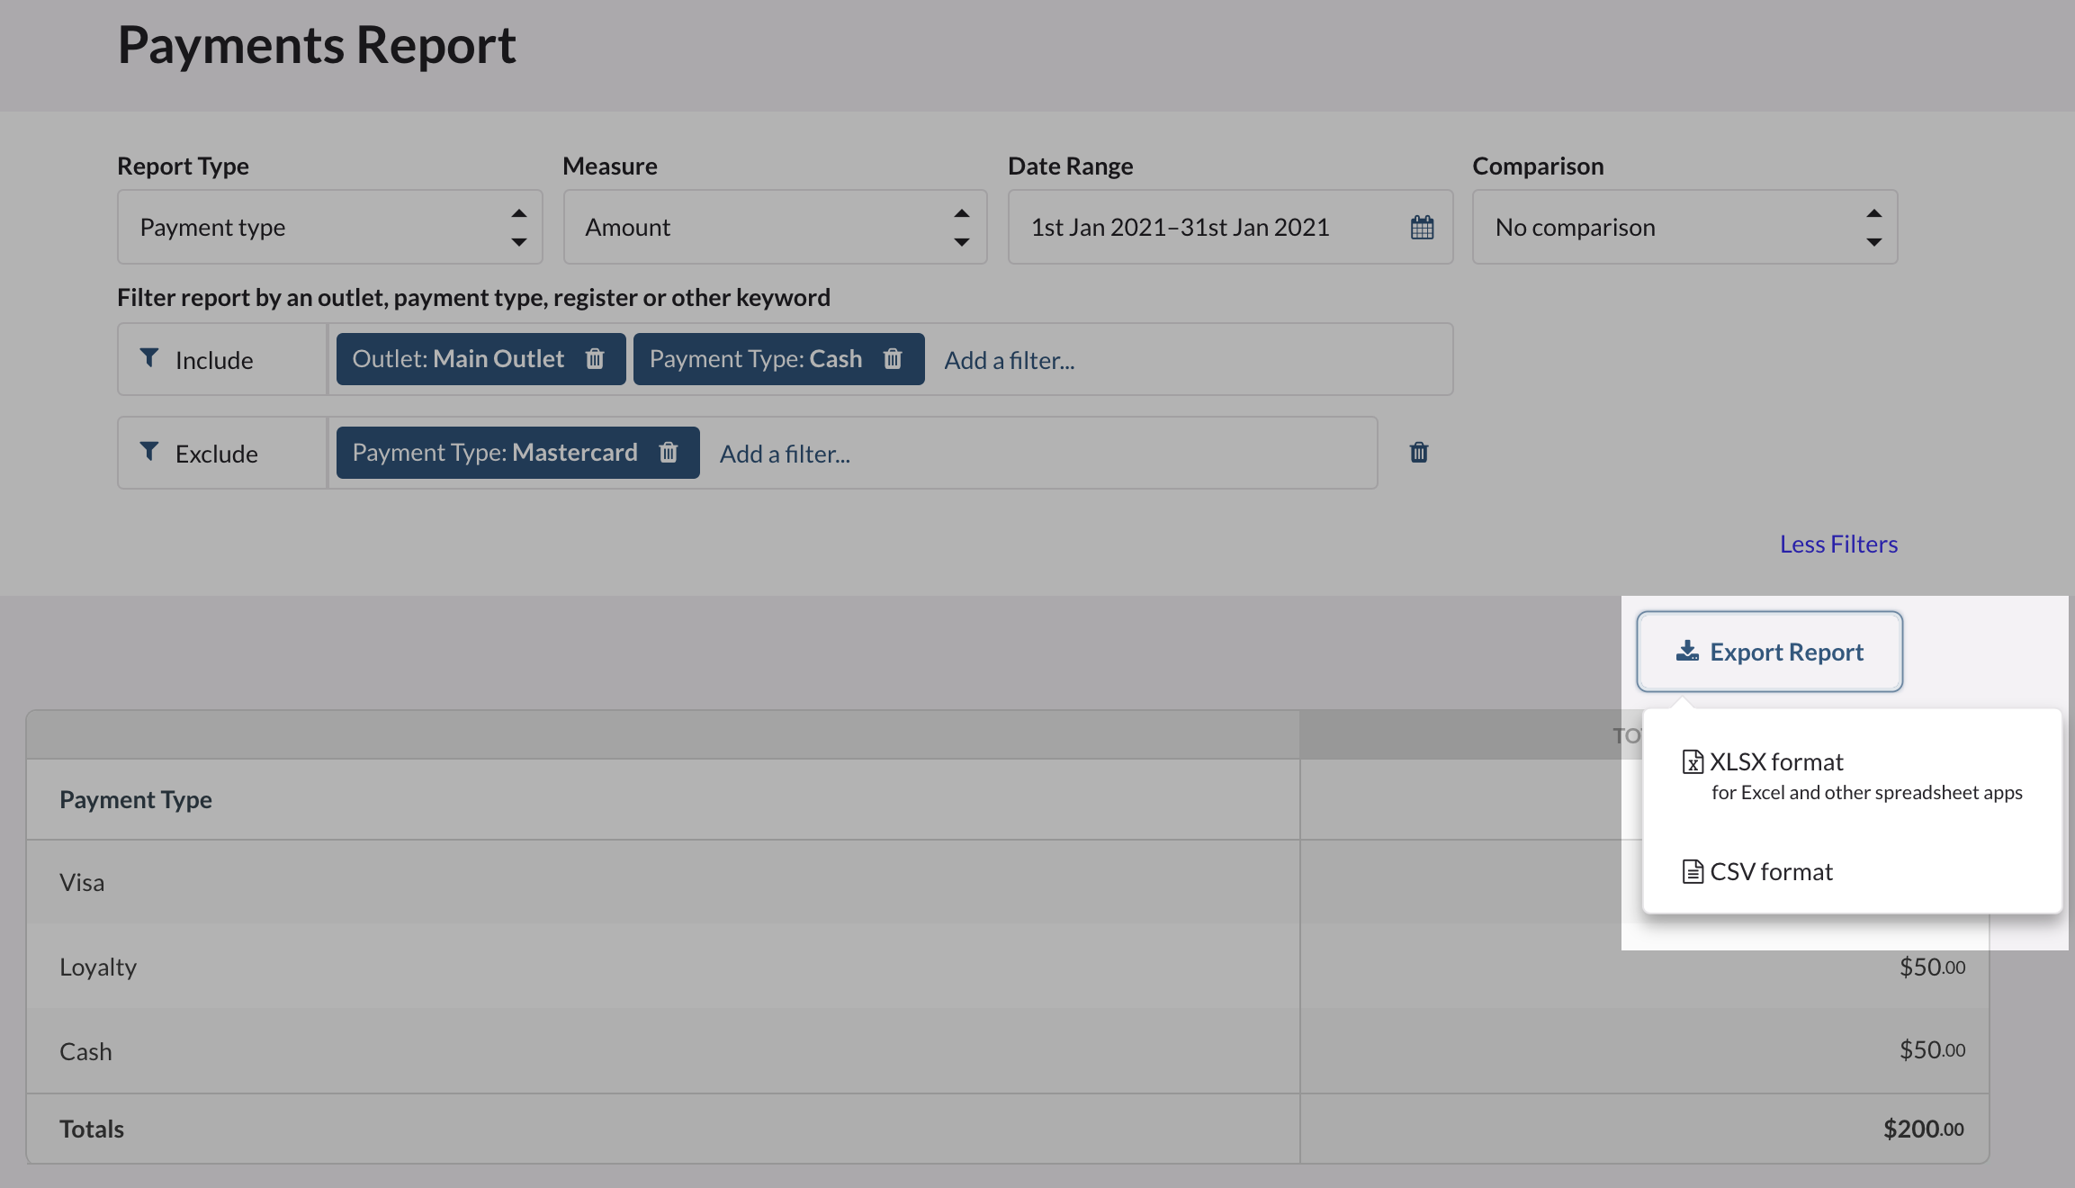Open the Date Range calendar icon
Screen dimensions: 2075x1188
(x=1422, y=228)
